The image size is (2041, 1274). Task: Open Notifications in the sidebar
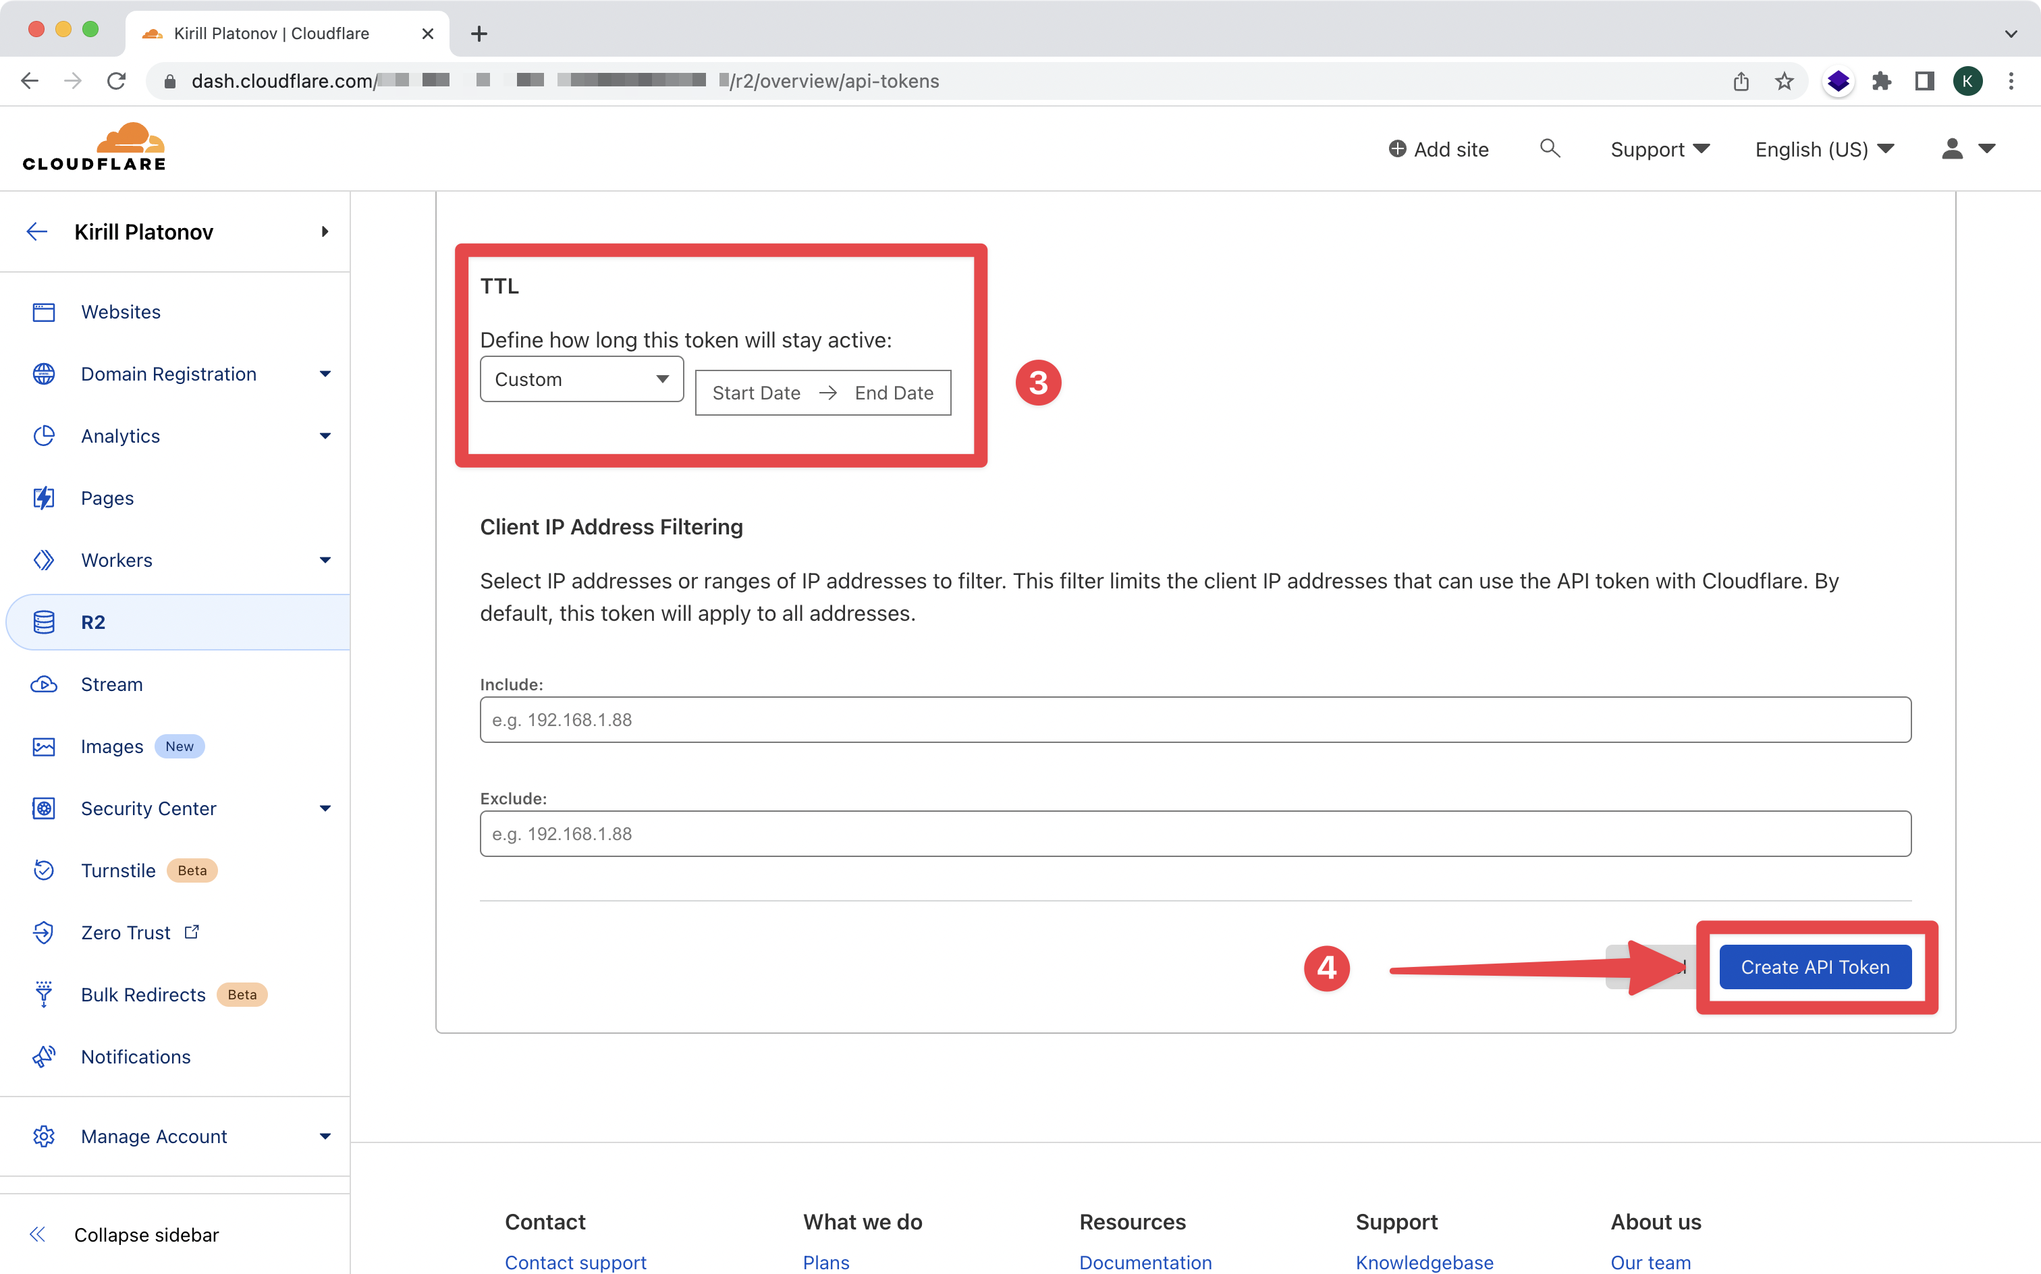(x=136, y=1057)
